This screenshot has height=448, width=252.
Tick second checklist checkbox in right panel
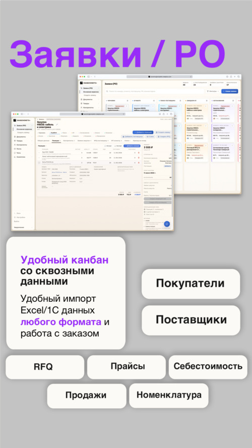pyautogui.click(x=145, y=212)
